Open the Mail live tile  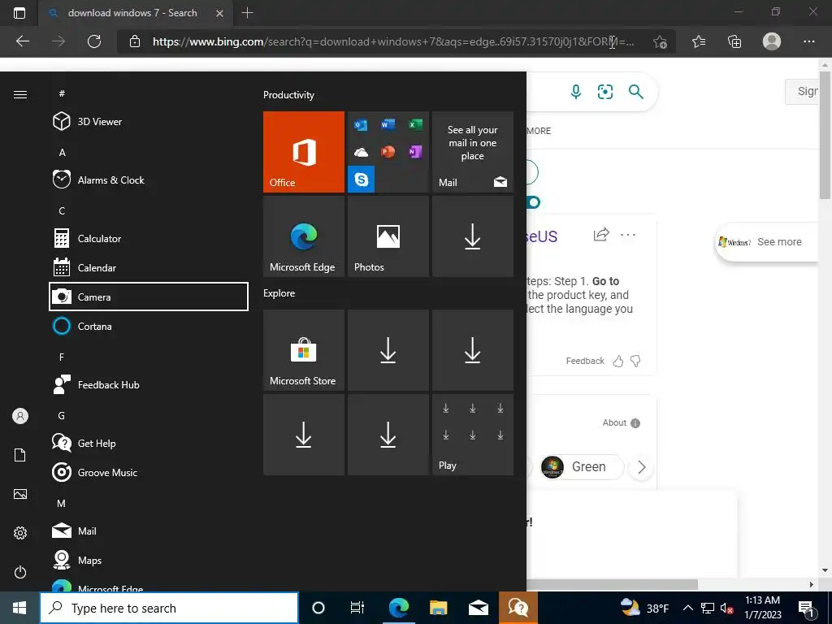(473, 152)
